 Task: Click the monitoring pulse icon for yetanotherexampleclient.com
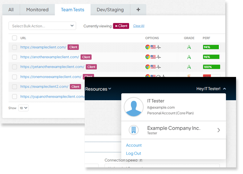(x=159, y=67)
